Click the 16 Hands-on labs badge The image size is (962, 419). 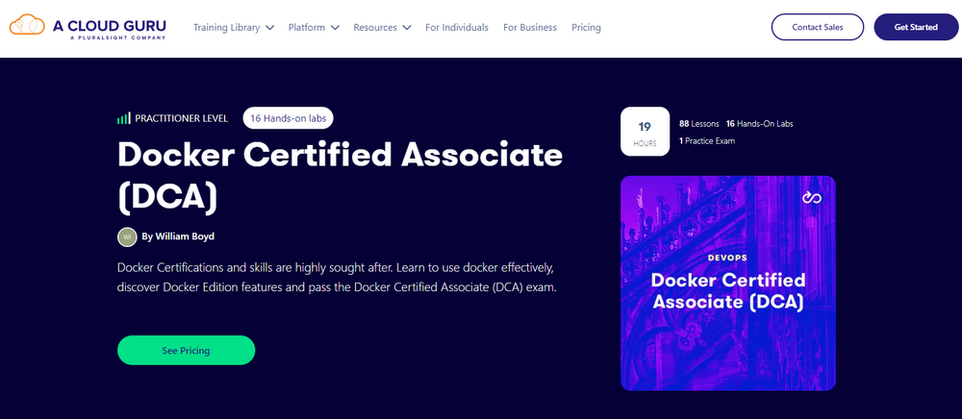288,118
